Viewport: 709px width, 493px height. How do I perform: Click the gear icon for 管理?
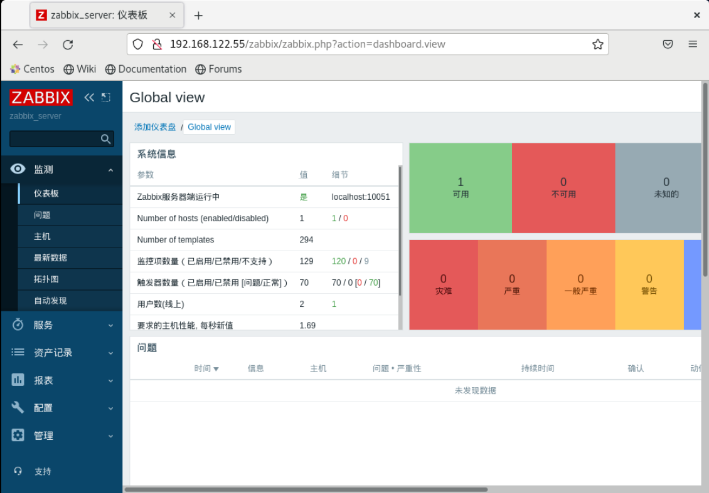18,435
